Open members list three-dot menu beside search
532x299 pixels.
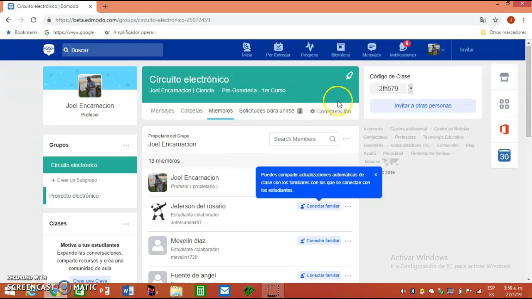pyautogui.click(x=346, y=139)
